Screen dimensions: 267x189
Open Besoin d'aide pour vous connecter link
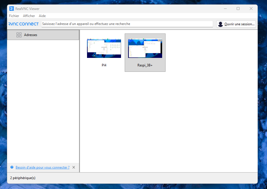(x=43, y=167)
